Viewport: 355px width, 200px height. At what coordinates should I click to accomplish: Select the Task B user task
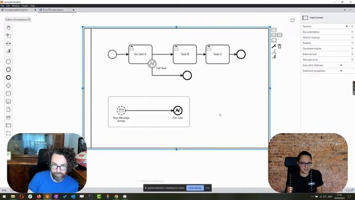[x=185, y=54]
